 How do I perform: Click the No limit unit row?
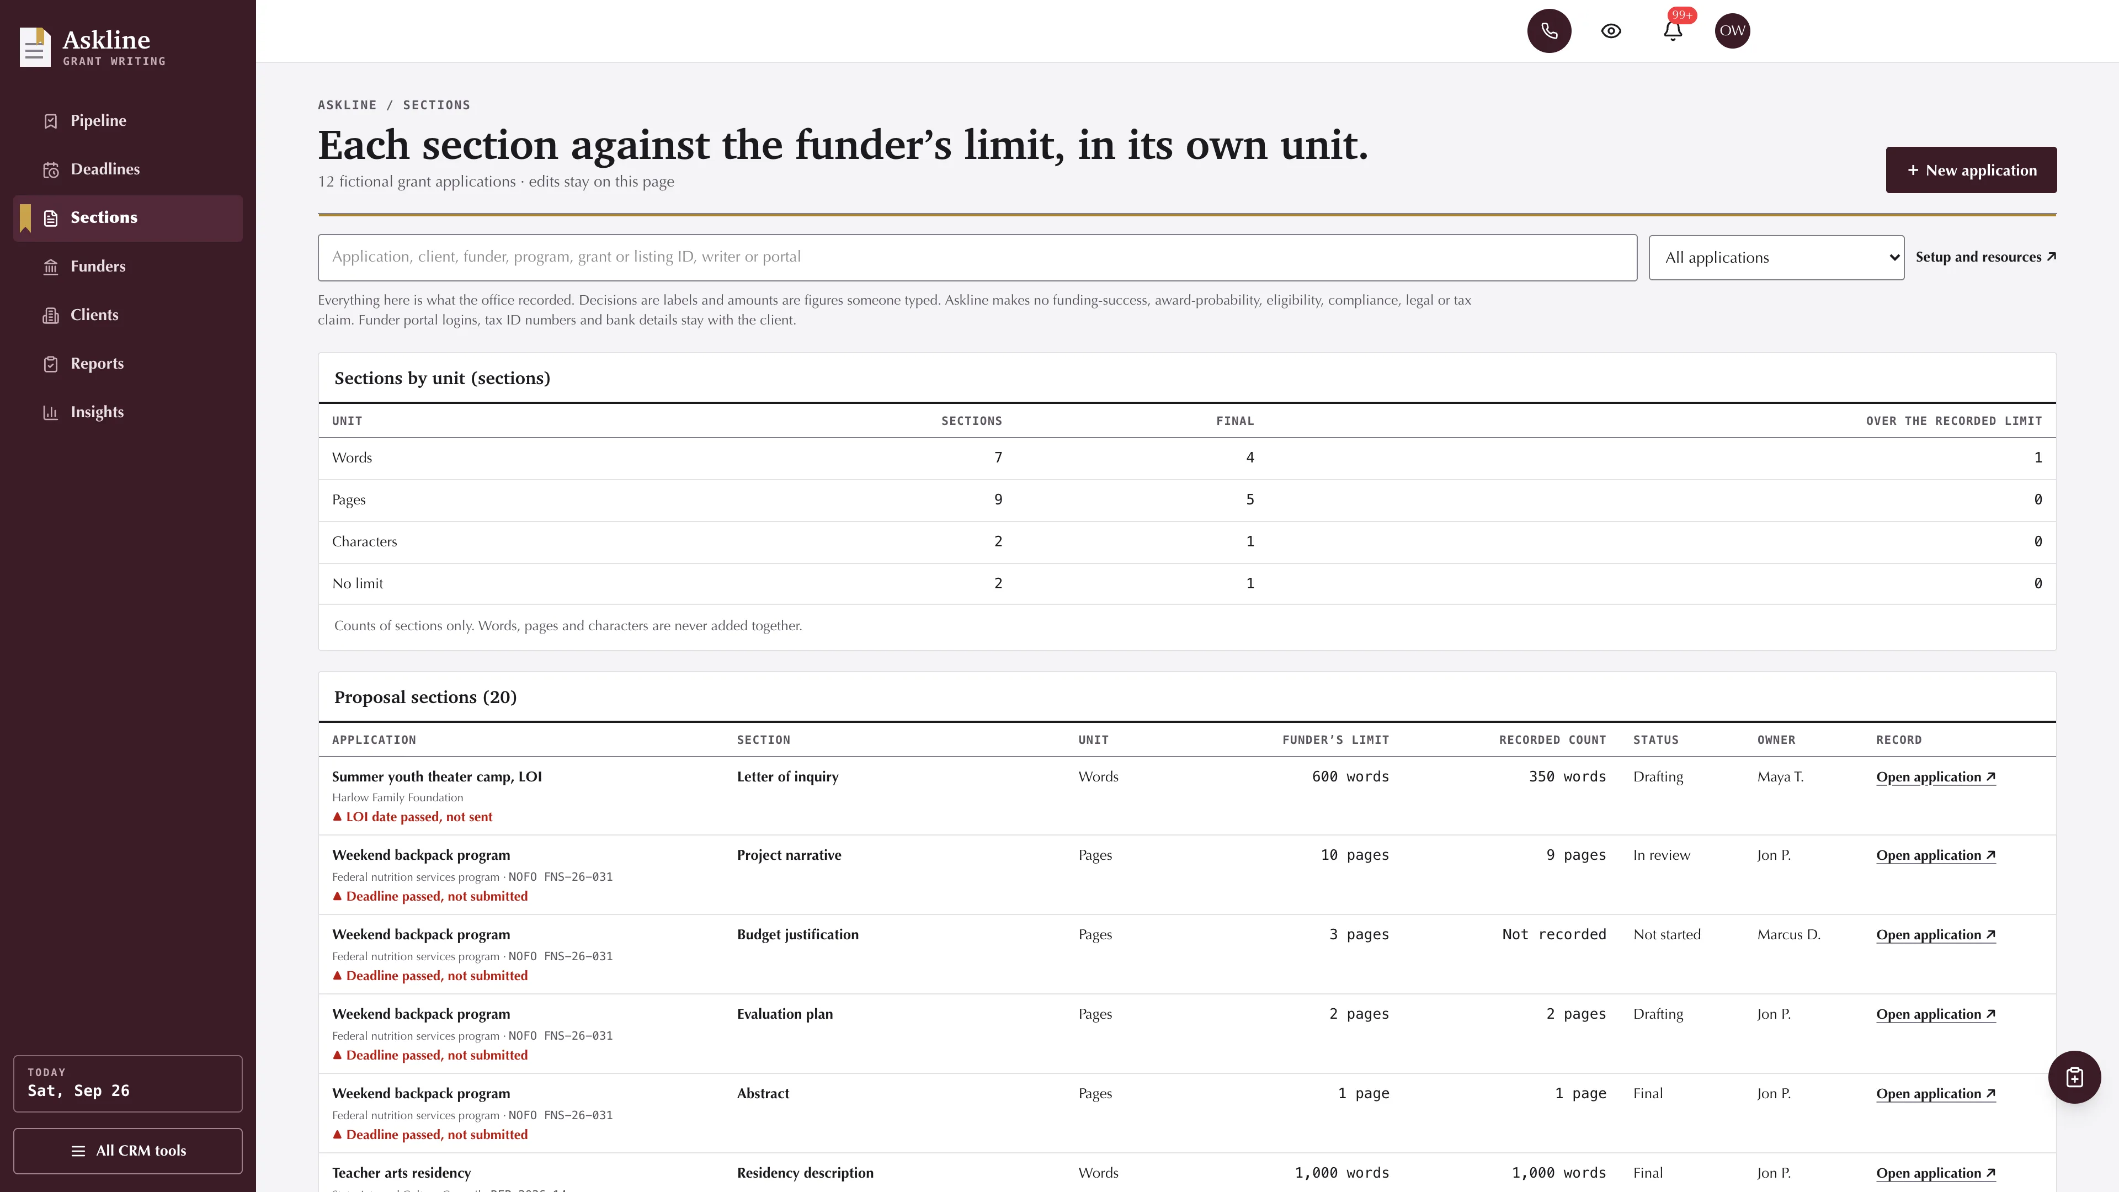pos(1187,584)
